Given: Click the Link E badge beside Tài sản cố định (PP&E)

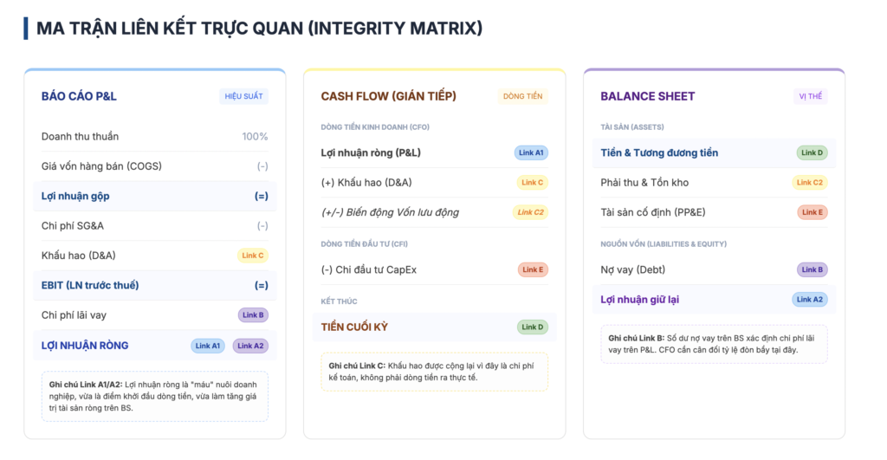Looking at the screenshot, I should (x=813, y=212).
